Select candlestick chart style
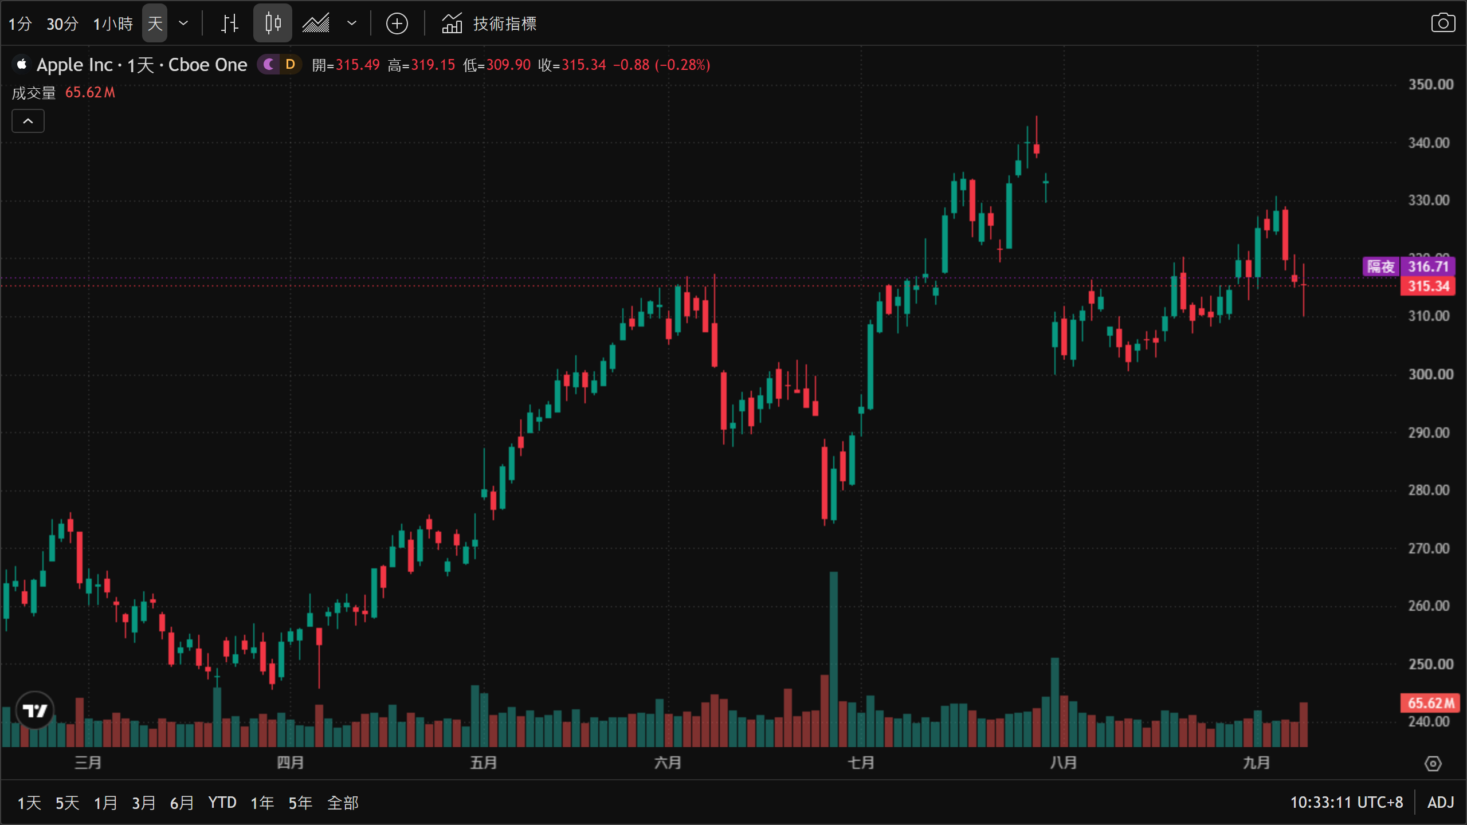Viewport: 1467px width, 825px height. 273,23
